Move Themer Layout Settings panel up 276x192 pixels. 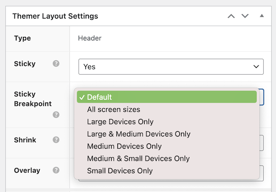tap(231, 16)
